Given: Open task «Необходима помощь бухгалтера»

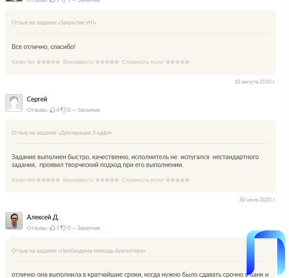Looking at the screenshot, I should pyautogui.click(x=103, y=250).
